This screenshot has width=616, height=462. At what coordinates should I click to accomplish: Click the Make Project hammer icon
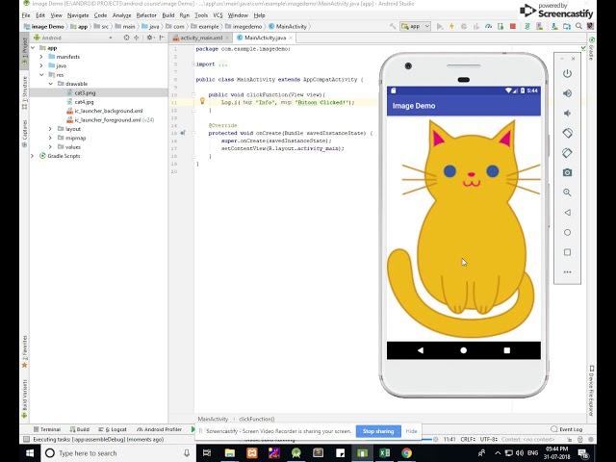[x=393, y=26]
